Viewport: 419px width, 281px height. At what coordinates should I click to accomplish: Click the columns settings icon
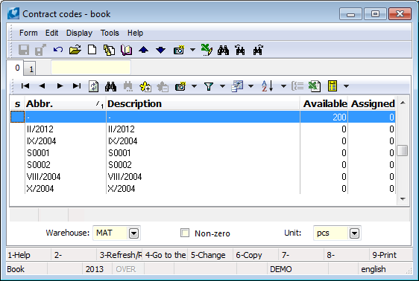tap(237, 86)
